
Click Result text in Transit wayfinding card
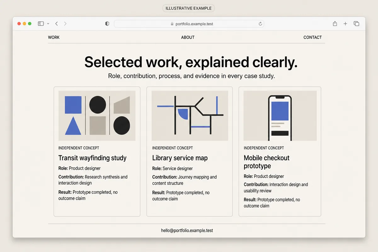[x=88, y=195]
